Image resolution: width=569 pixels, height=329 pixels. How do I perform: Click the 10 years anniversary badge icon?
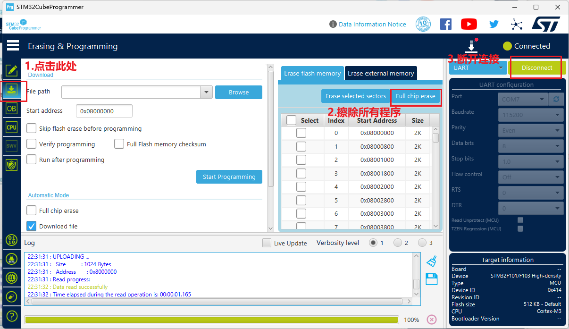[423, 24]
